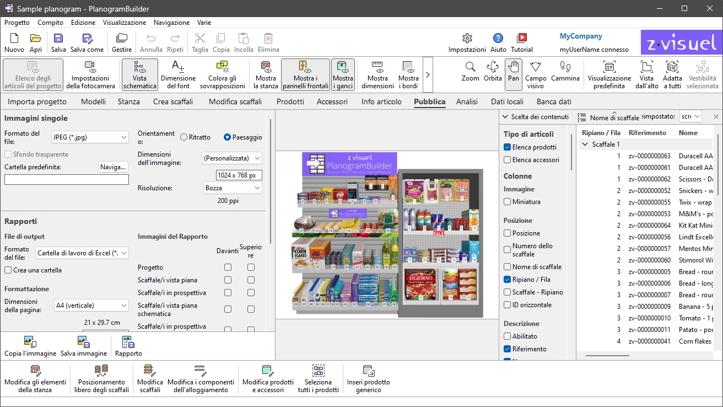Enable the Miniatura column checkbox
The width and height of the screenshot is (723, 407).
508,202
